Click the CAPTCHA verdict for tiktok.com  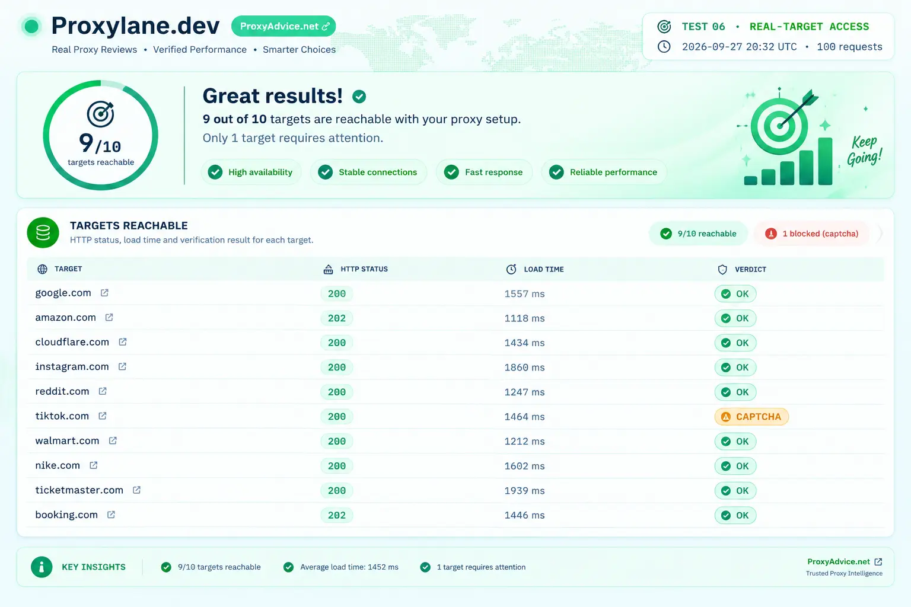pos(751,417)
